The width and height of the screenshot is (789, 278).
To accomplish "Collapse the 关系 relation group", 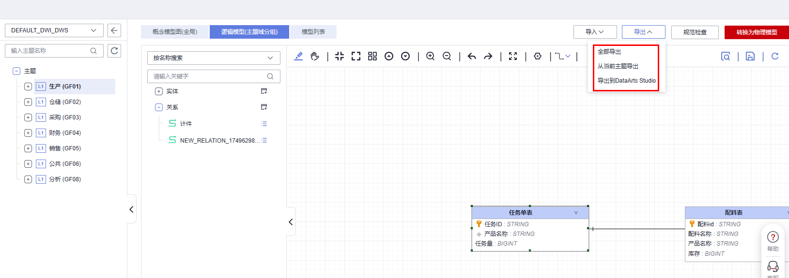I will (159, 107).
